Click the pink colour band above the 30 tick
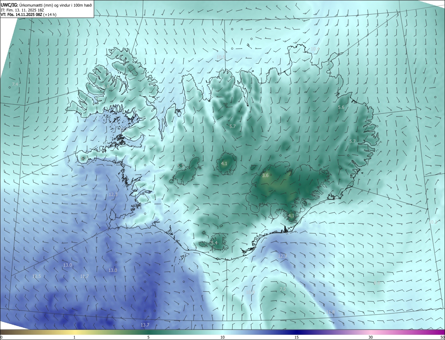 pyautogui.click(x=371, y=332)
